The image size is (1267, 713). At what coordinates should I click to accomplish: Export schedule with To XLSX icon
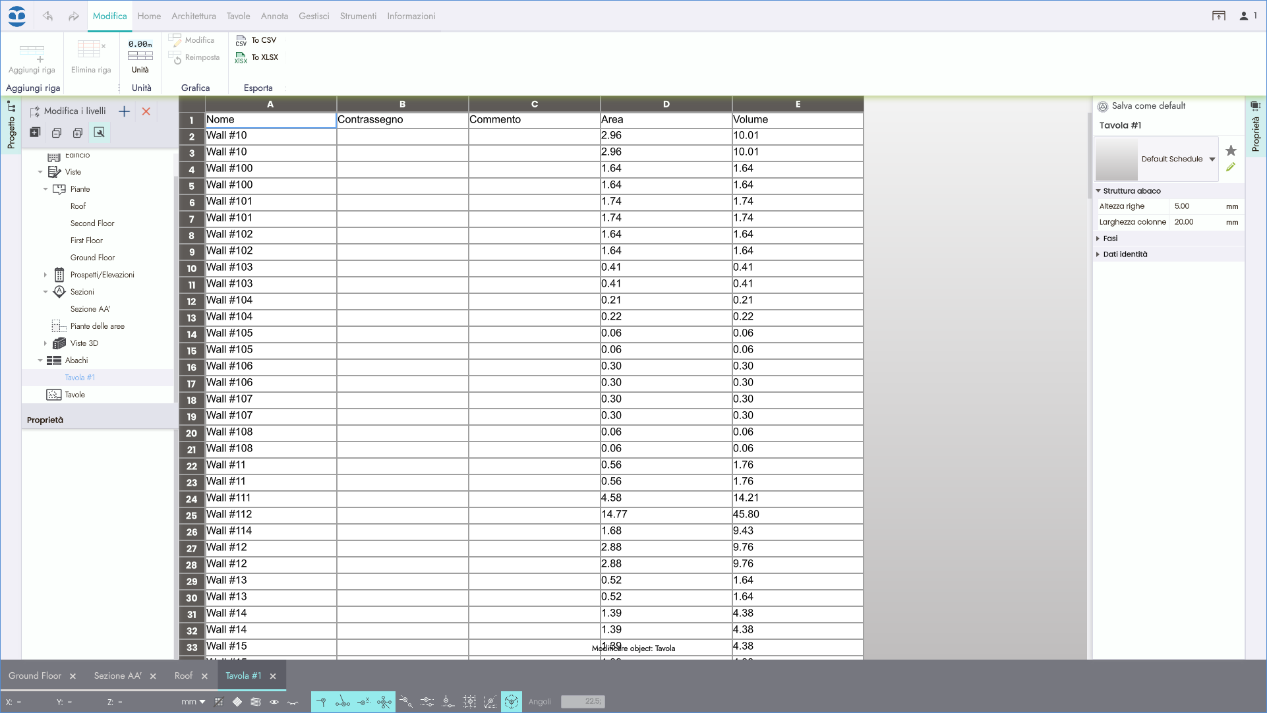pyautogui.click(x=241, y=58)
